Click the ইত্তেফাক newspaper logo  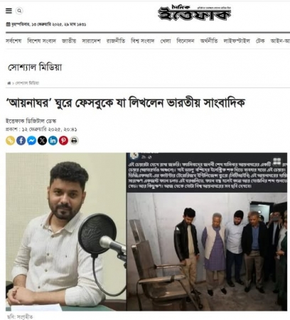pos(194,13)
